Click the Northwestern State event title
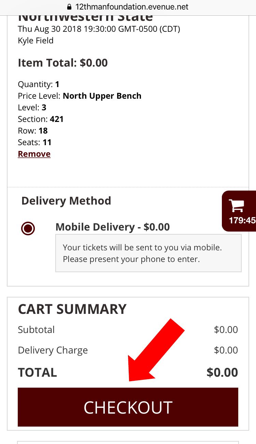 pyautogui.click(x=85, y=16)
